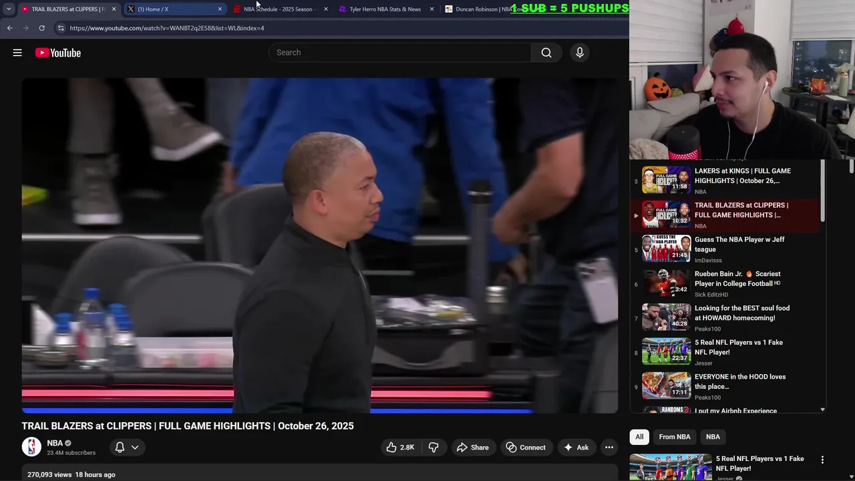Open NBA channel name link

coord(55,443)
